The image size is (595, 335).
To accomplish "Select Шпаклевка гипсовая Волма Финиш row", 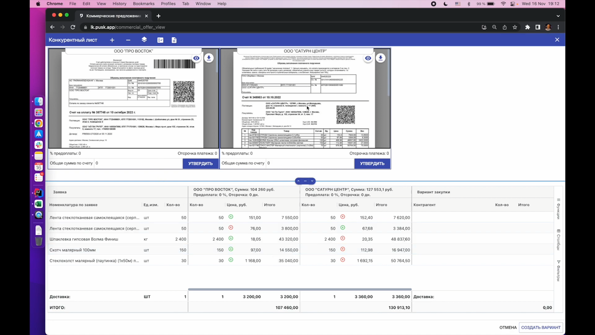I will tap(300, 239).
